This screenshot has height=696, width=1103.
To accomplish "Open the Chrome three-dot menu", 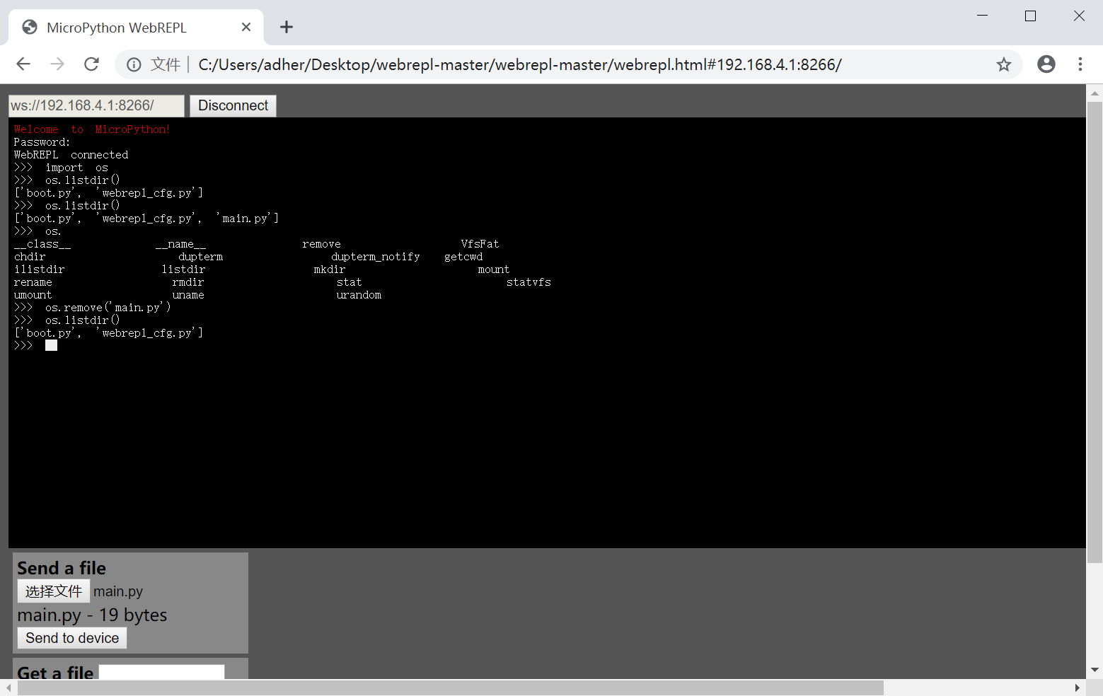I will pyautogui.click(x=1080, y=64).
